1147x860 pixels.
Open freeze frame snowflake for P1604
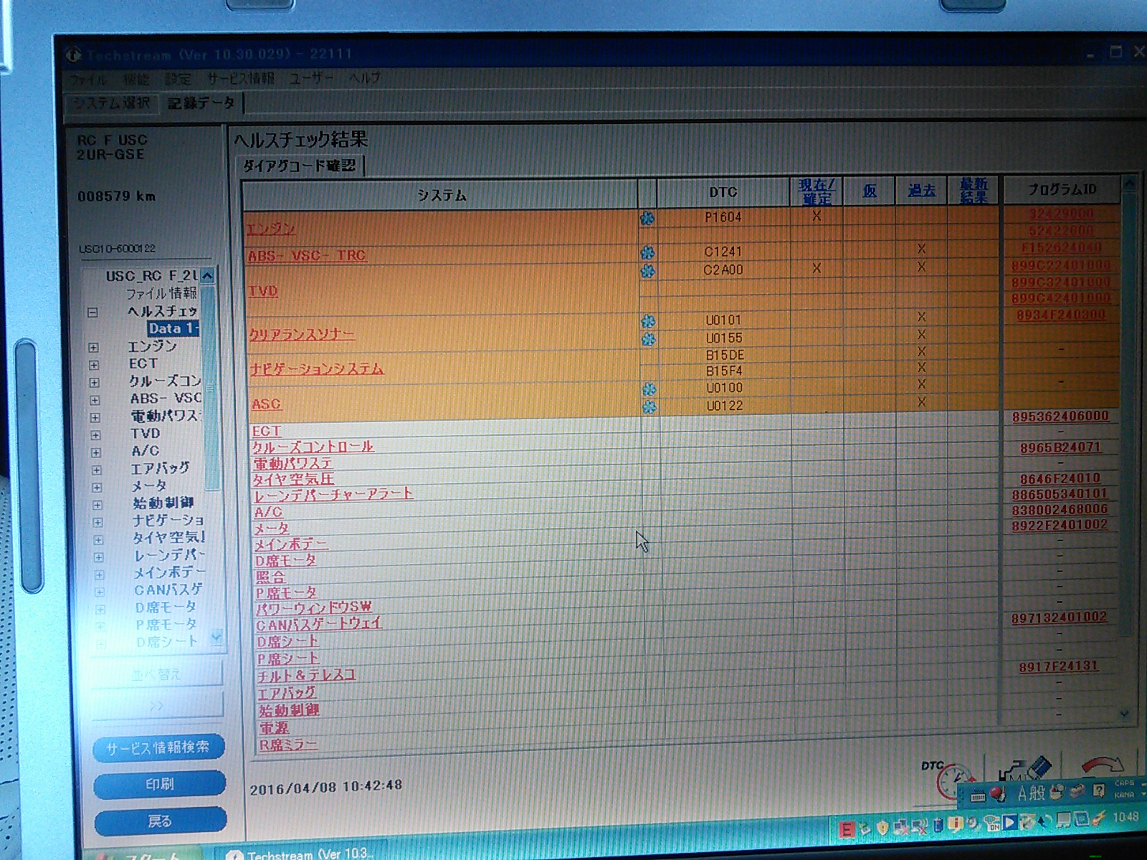coord(647,218)
